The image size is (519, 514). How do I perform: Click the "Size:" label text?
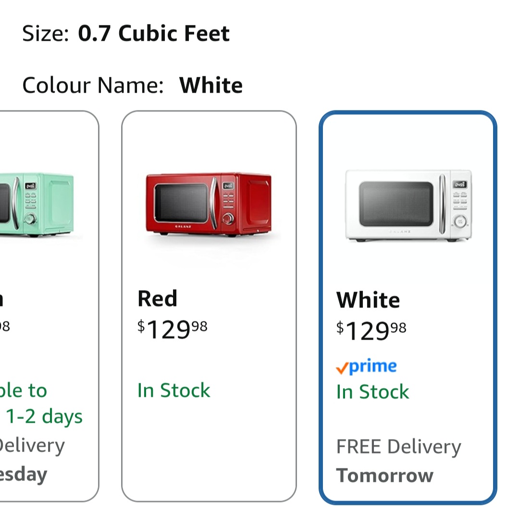point(46,34)
